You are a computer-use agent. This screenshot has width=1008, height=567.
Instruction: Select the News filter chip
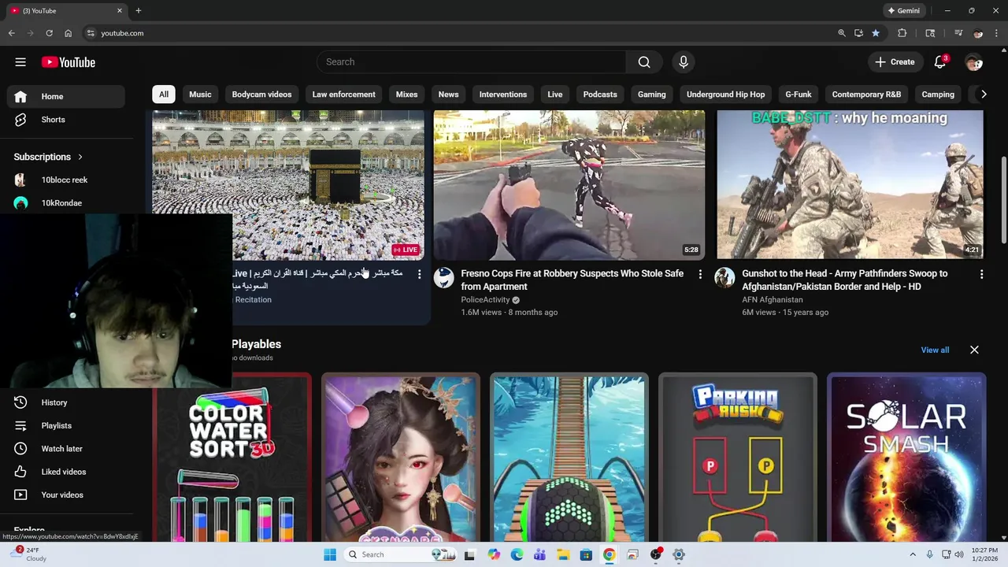point(449,94)
